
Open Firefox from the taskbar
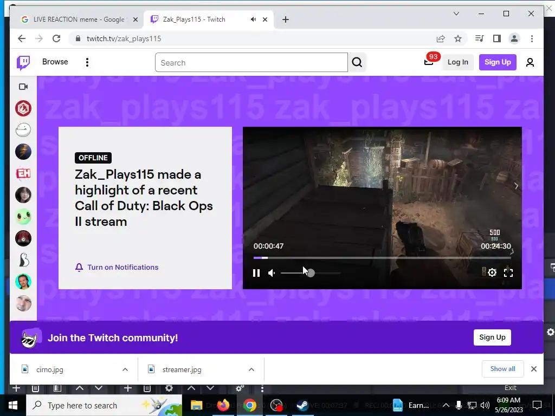pyautogui.click(x=223, y=405)
